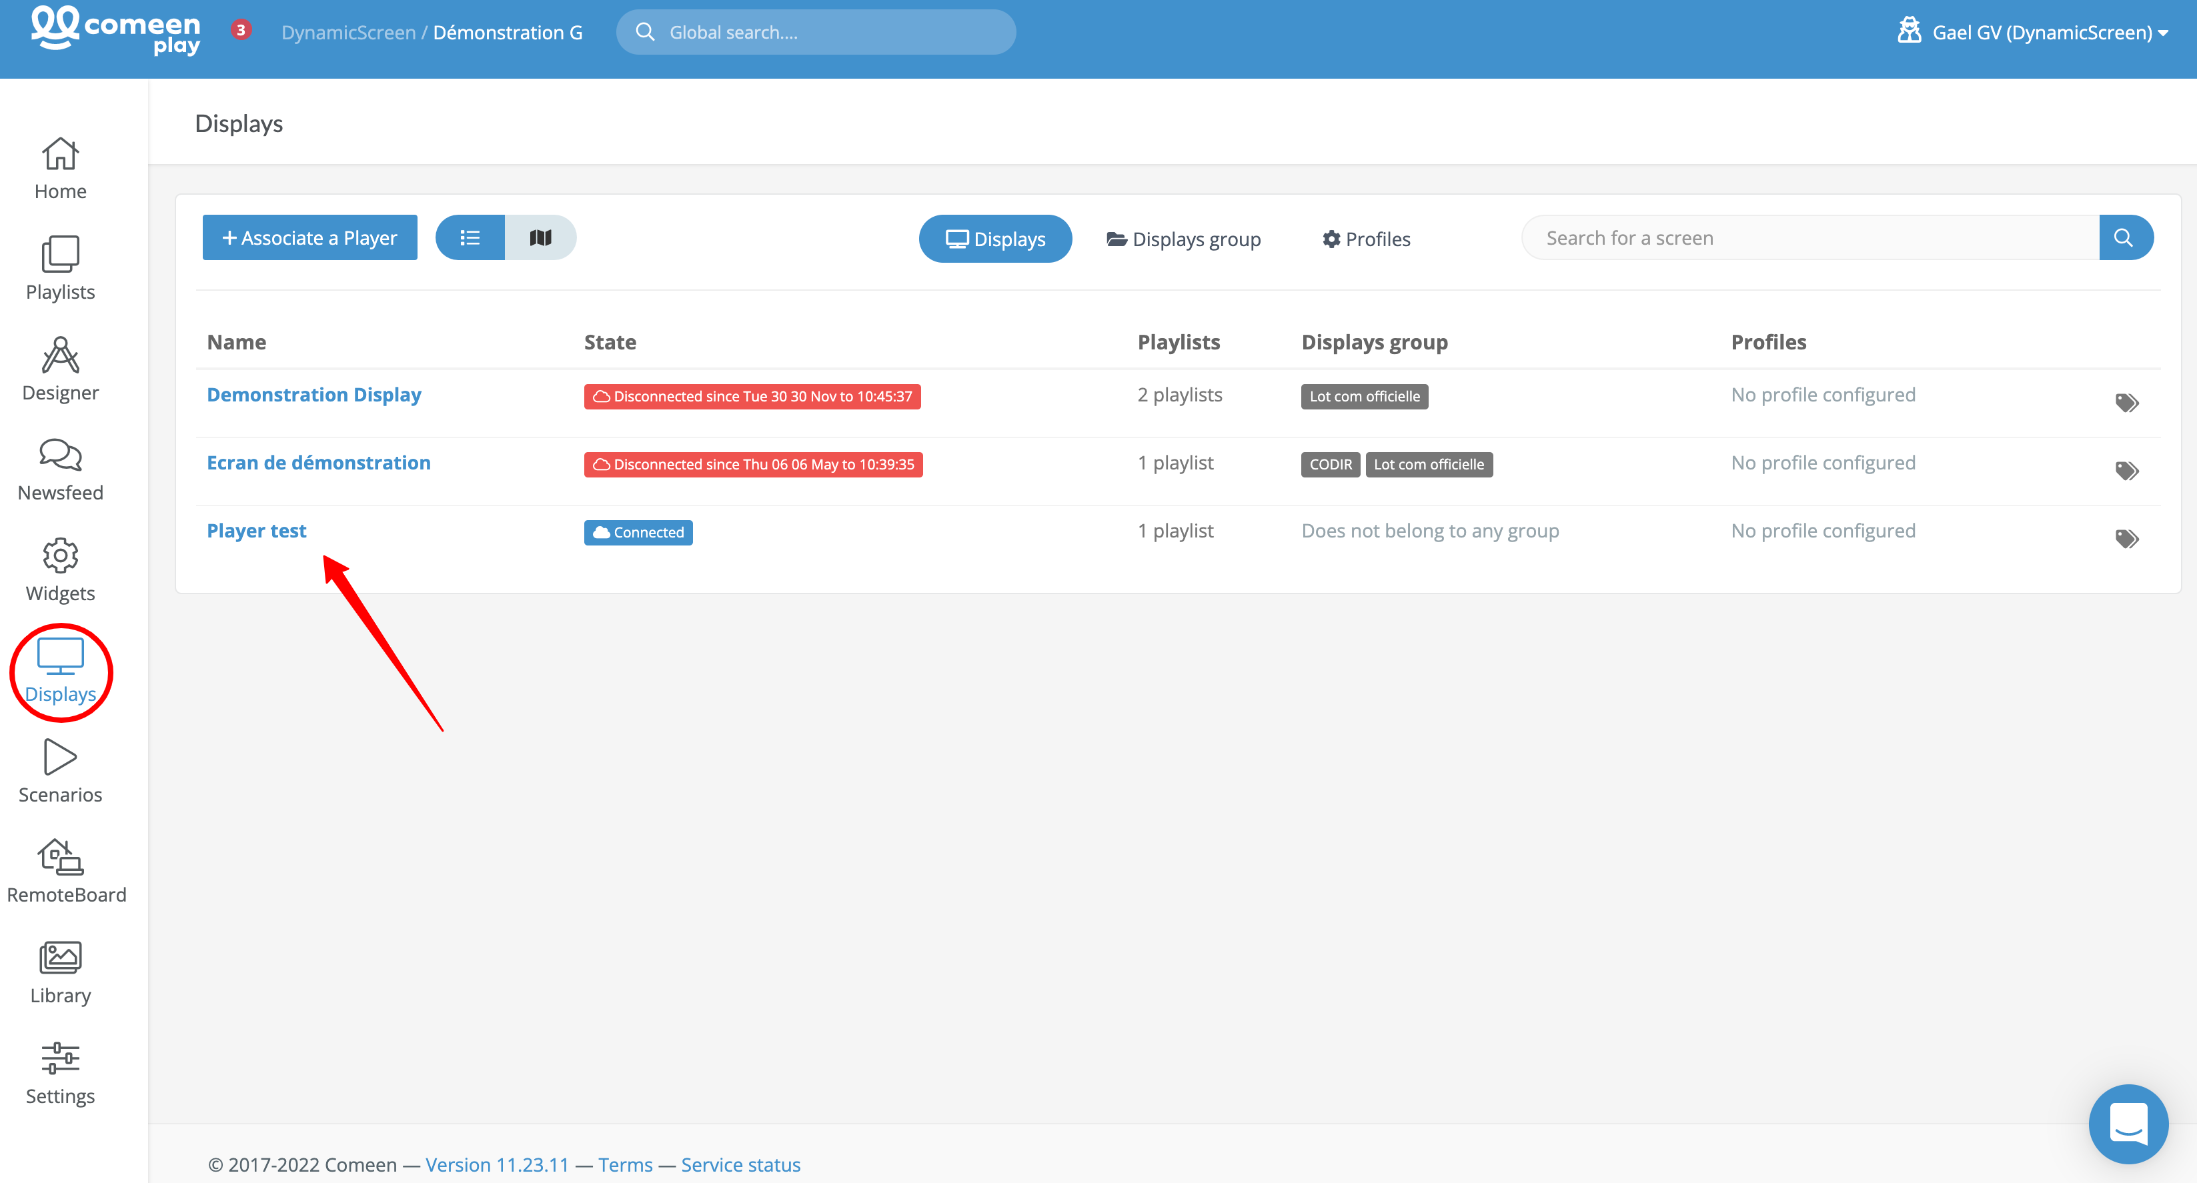Switch to map view of displays
The height and width of the screenshot is (1183, 2197).
(x=541, y=237)
